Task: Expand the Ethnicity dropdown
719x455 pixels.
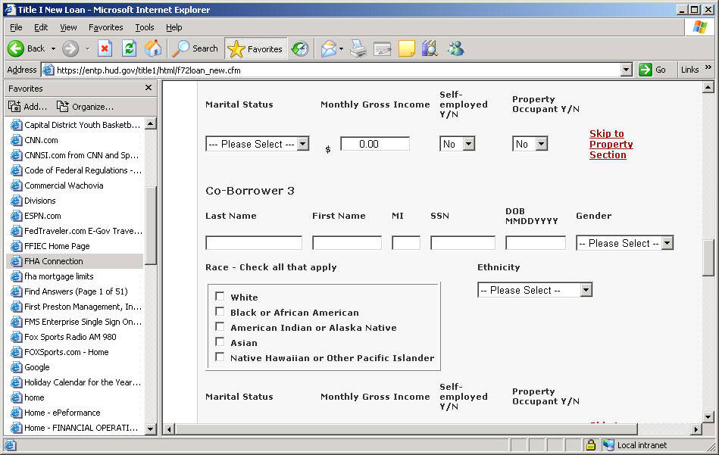Action: 534,290
